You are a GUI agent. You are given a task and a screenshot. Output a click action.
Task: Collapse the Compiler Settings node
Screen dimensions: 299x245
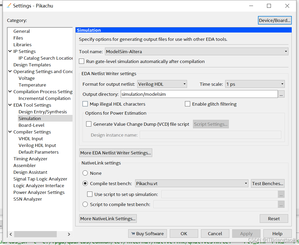pyautogui.click(x=10, y=132)
